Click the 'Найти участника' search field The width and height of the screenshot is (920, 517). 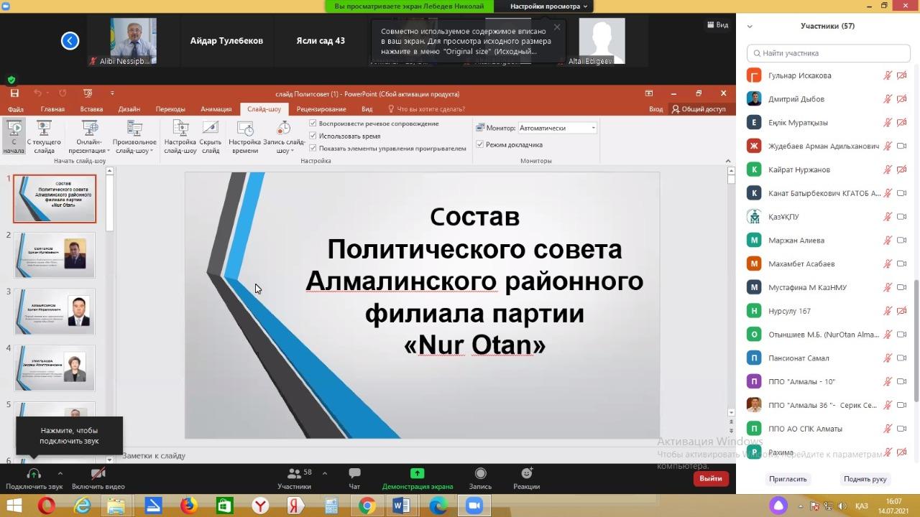pos(828,53)
